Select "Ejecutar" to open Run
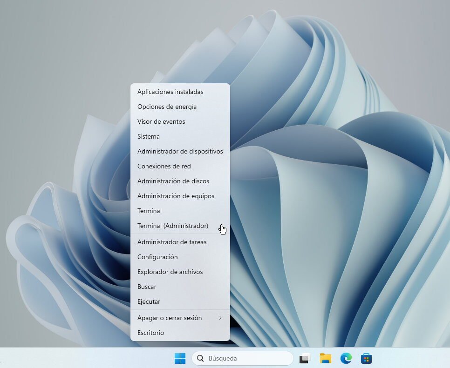Image resolution: width=450 pixels, height=368 pixels. (x=149, y=301)
